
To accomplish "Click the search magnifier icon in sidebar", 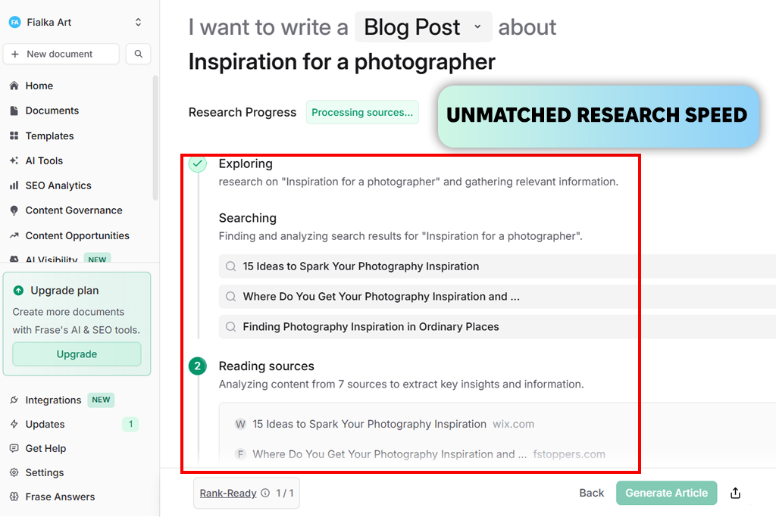I will point(138,54).
